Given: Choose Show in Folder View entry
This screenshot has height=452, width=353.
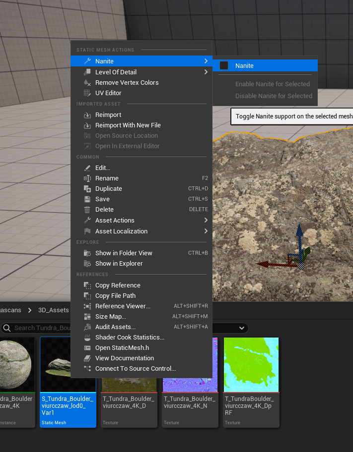Looking at the screenshot, I should point(141,253).
